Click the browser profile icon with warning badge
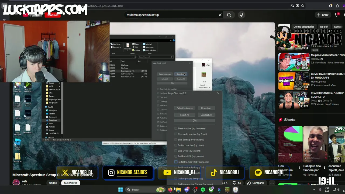Image resolution: width=345 pixels, height=194 pixels. (331, 6)
